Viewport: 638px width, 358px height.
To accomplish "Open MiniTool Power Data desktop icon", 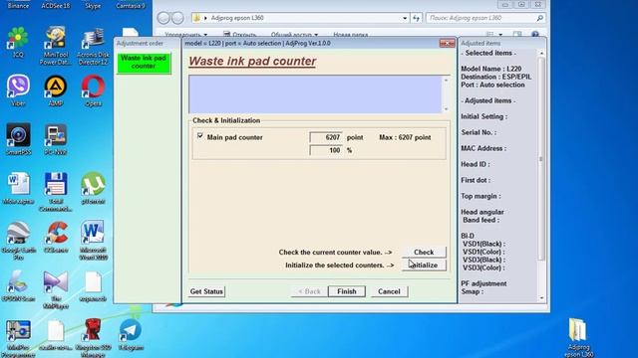I will click(x=56, y=46).
